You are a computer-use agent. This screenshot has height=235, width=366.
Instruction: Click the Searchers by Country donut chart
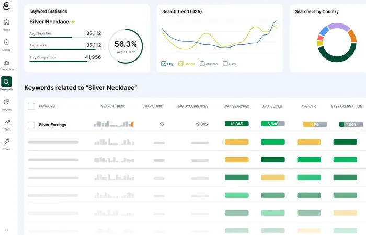coord(337,42)
